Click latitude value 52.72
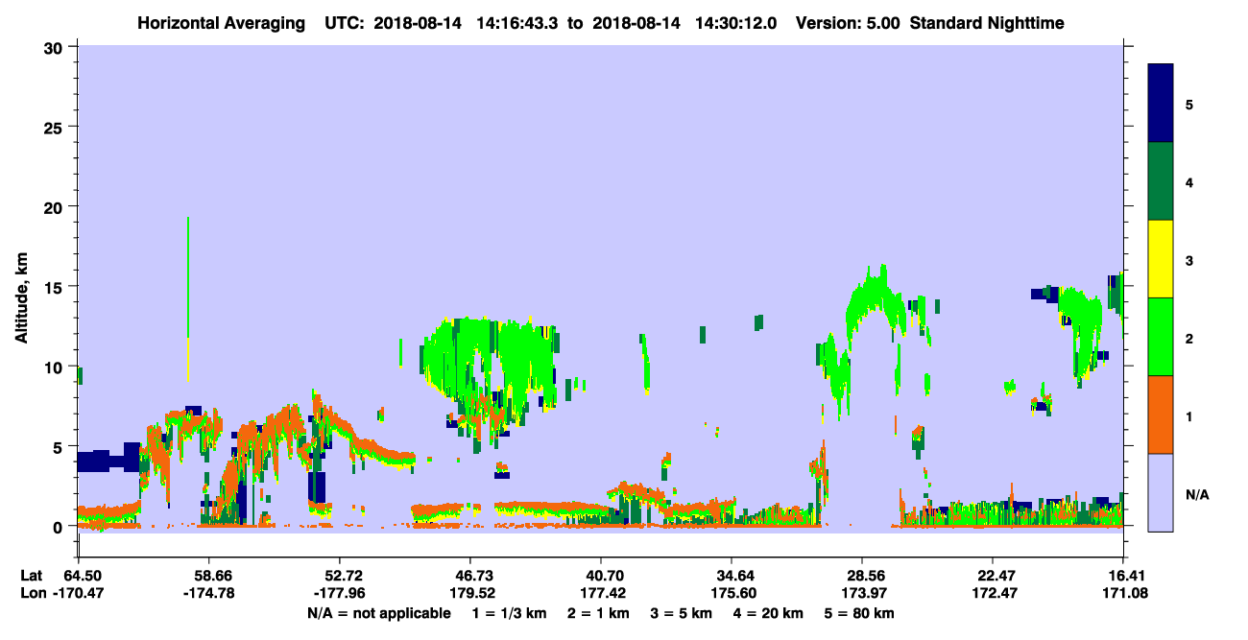The height and width of the screenshot is (640, 1248). [340, 576]
